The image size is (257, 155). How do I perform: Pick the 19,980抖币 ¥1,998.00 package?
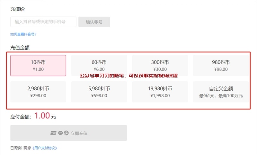(160, 92)
